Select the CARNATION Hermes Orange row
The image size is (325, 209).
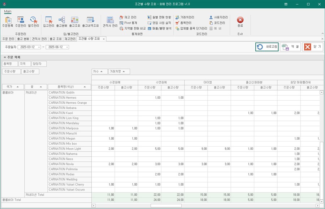point(69,103)
